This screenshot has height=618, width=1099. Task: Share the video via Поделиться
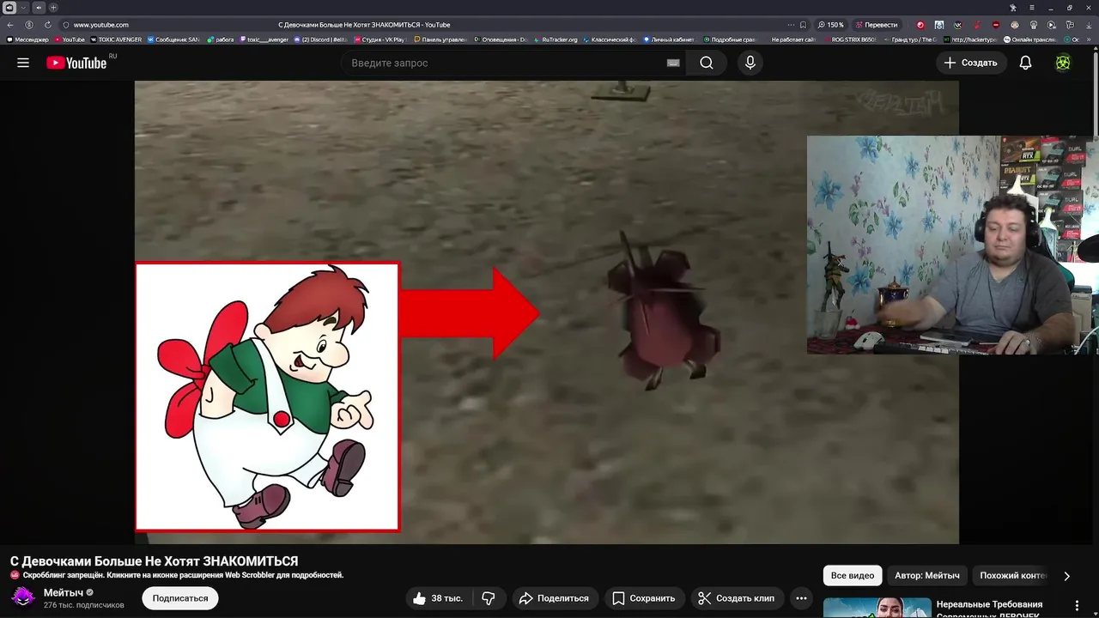click(x=555, y=598)
